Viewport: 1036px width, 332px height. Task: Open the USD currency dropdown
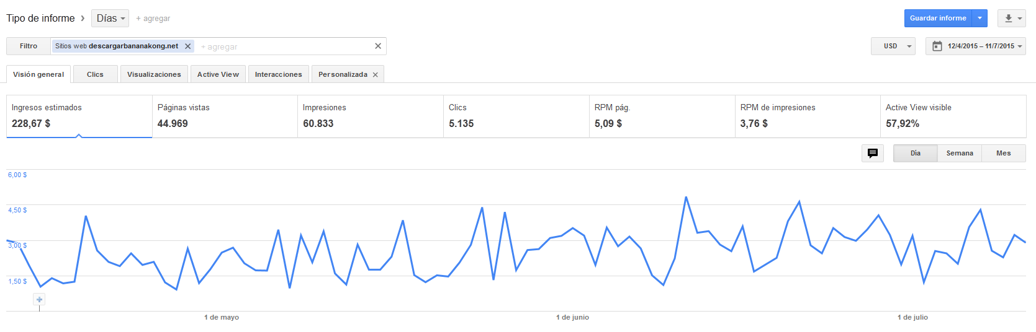coord(893,46)
